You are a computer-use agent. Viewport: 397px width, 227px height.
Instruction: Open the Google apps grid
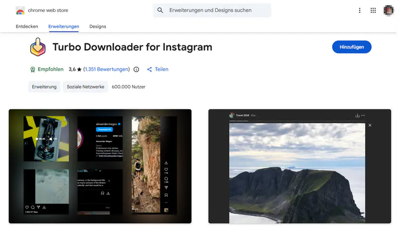[373, 10]
